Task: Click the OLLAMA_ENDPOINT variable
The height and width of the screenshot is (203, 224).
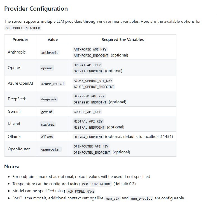Action: pyautogui.click(x=88, y=137)
